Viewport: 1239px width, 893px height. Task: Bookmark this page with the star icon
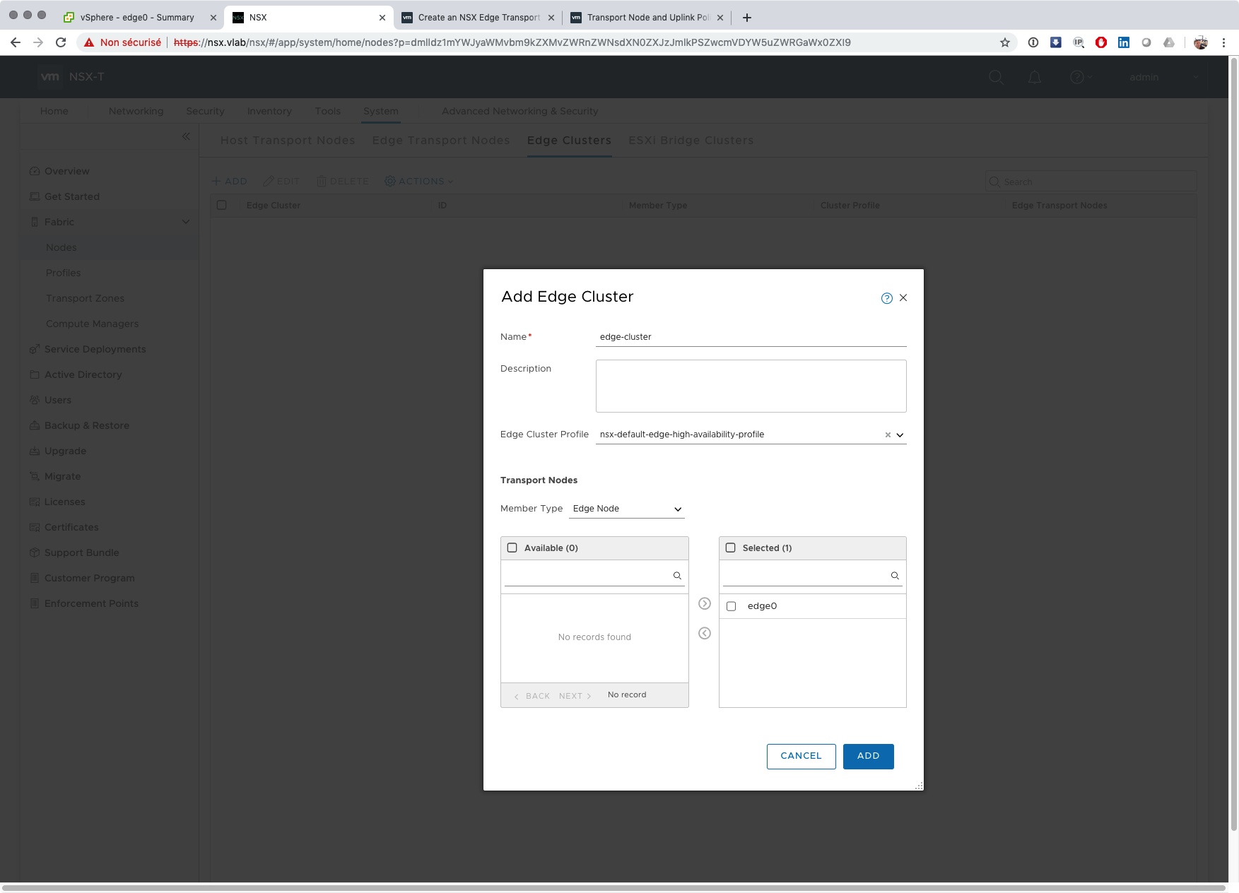(x=1004, y=42)
